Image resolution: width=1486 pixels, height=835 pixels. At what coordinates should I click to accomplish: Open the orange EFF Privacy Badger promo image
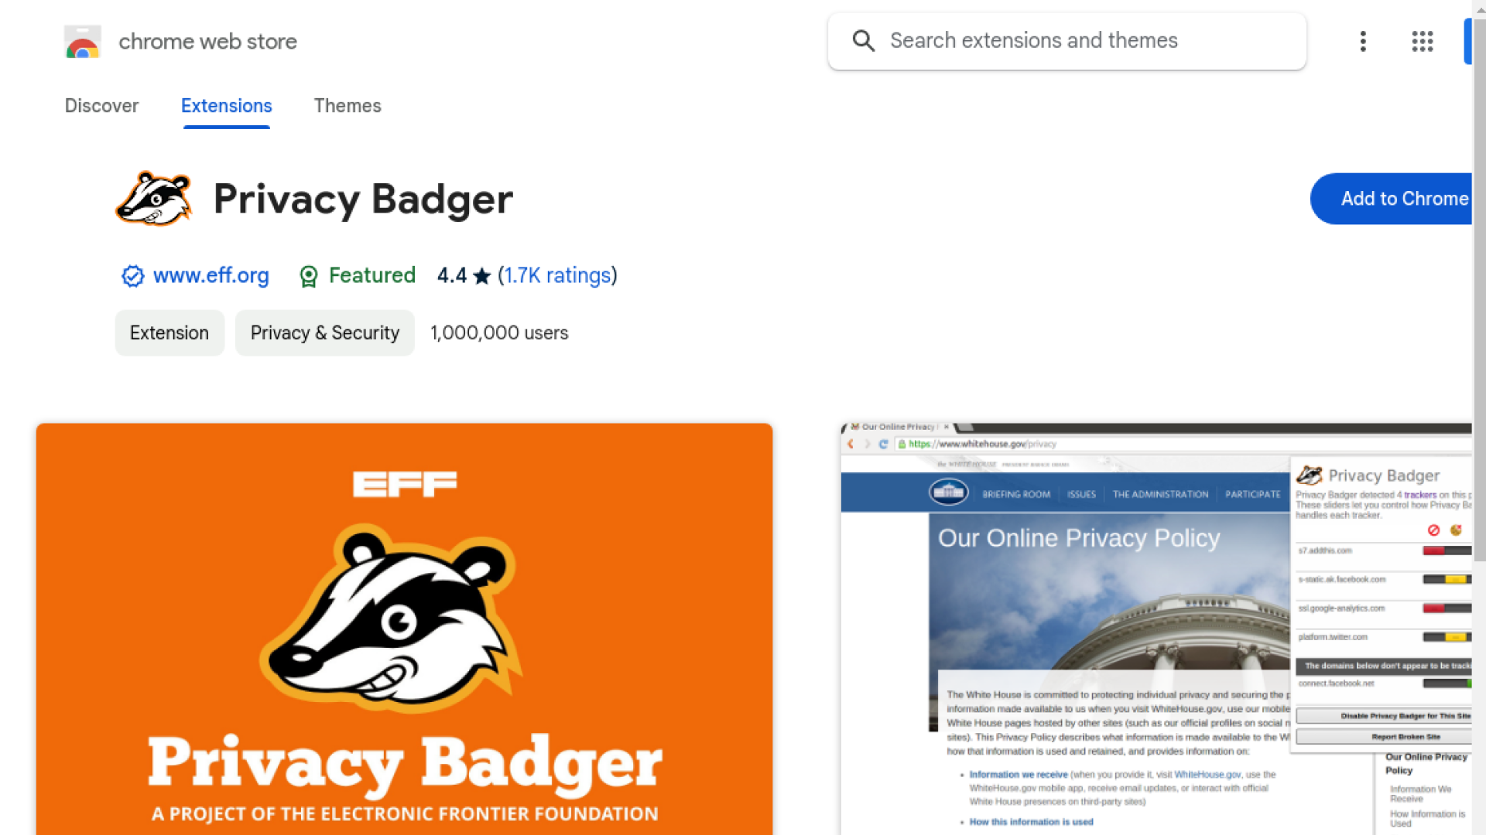click(404, 628)
